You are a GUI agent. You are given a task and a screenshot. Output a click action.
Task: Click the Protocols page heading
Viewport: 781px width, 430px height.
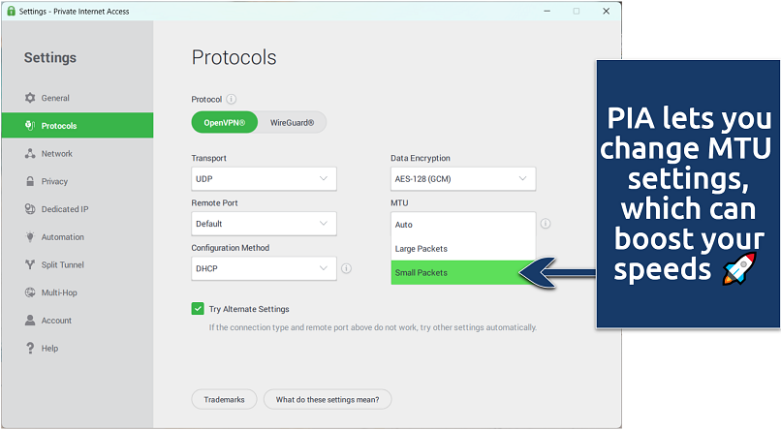point(234,57)
